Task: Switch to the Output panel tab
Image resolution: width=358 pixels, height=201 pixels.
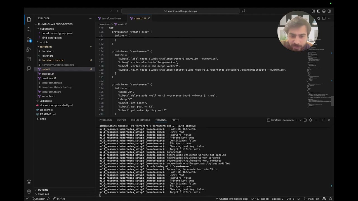Action: [x=121, y=120]
